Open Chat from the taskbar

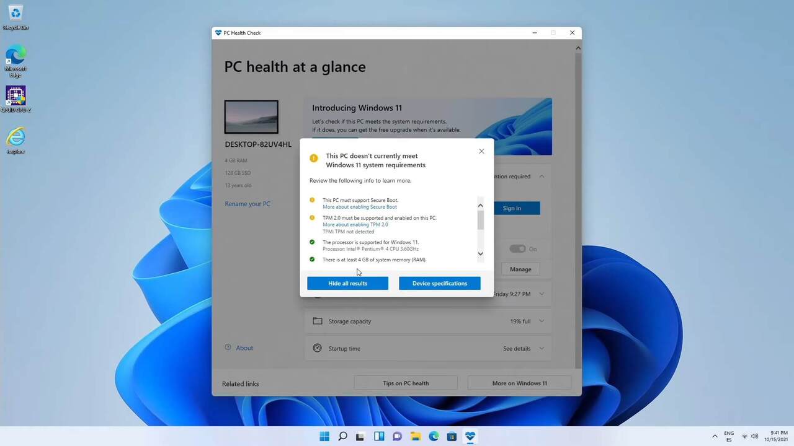point(397,436)
